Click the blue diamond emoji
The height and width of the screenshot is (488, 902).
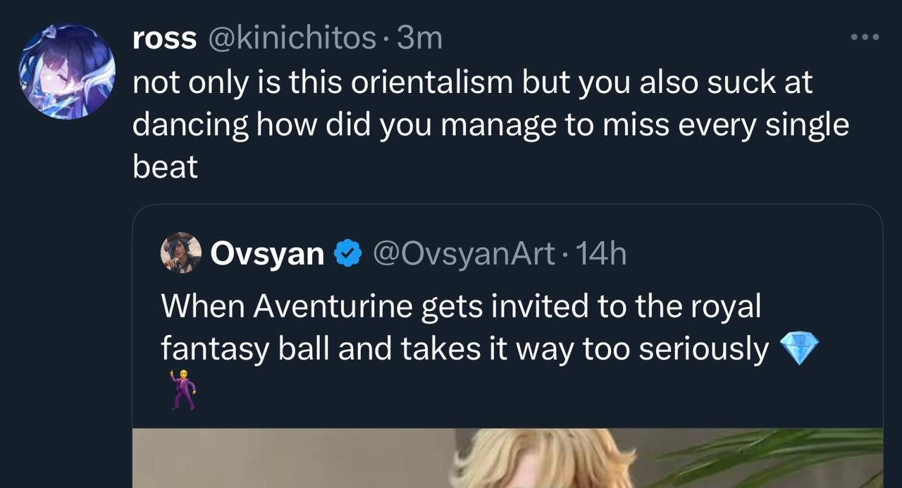pos(801,349)
